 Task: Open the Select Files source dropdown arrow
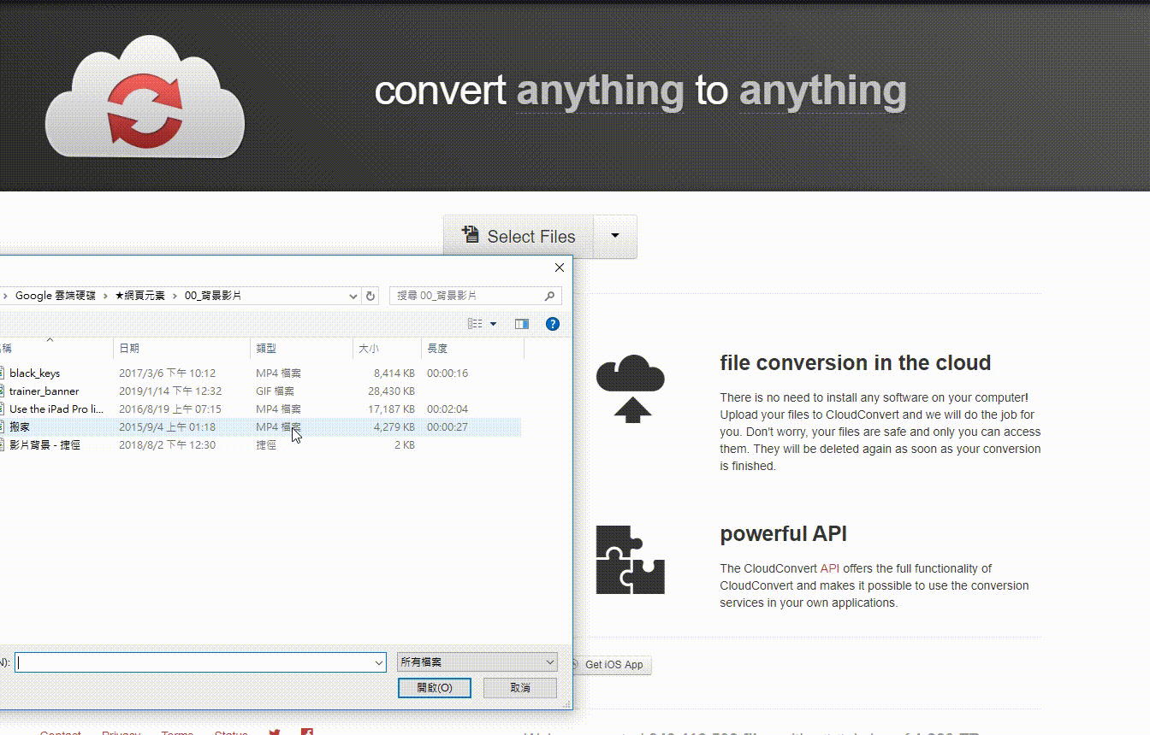[615, 237]
